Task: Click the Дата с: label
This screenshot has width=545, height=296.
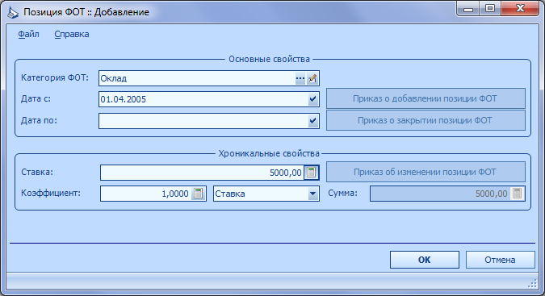Action: coord(36,99)
